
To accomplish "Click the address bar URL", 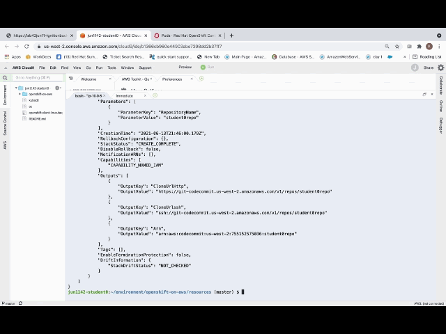I will tap(133, 47).
